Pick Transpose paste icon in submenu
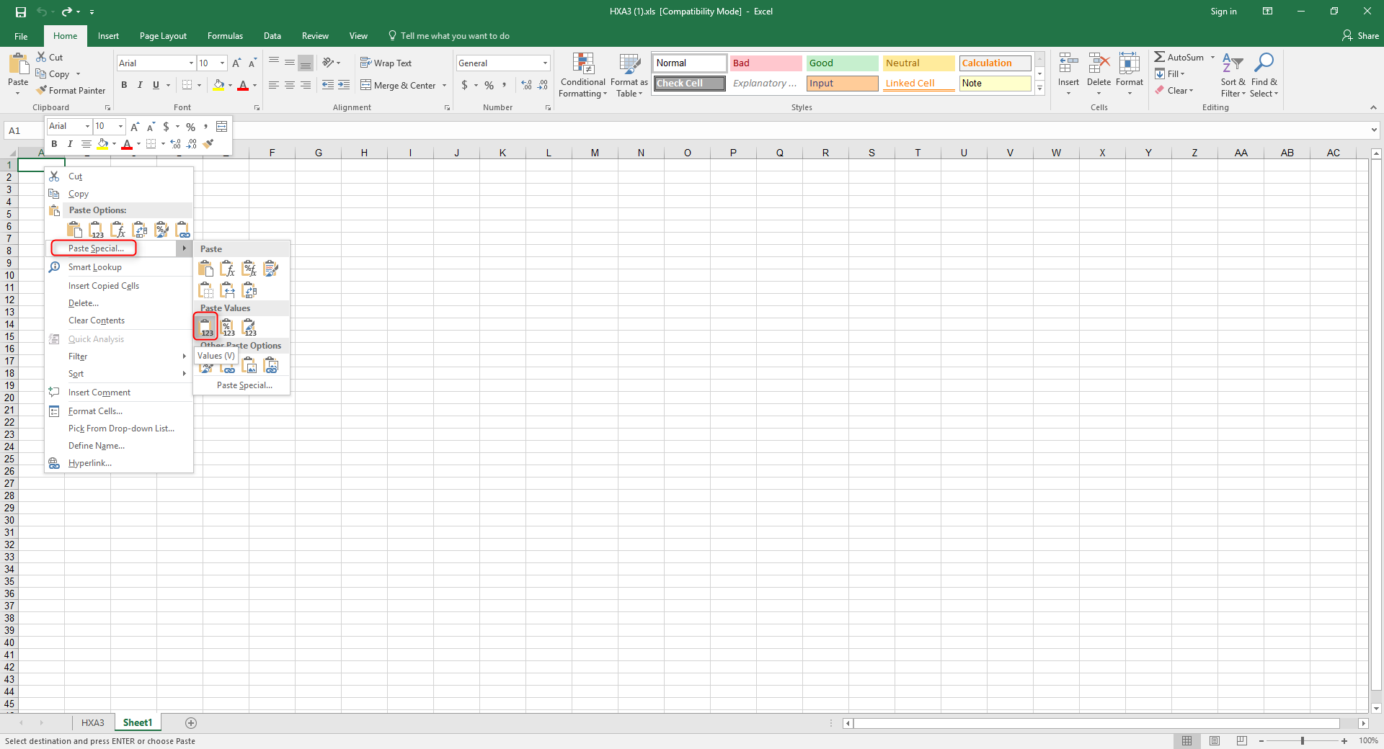Viewport: 1384px width, 749px height. 249,290
